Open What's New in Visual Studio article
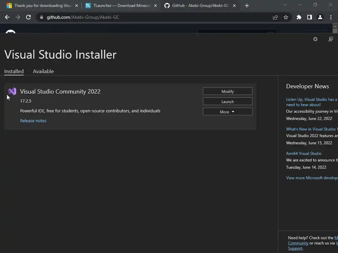The height and width of the screenshot is (253, 338). [312, 129]
